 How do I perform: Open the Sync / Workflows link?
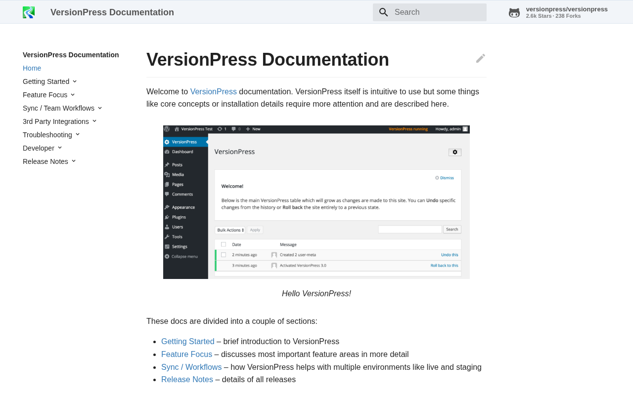tap(191, 367)
